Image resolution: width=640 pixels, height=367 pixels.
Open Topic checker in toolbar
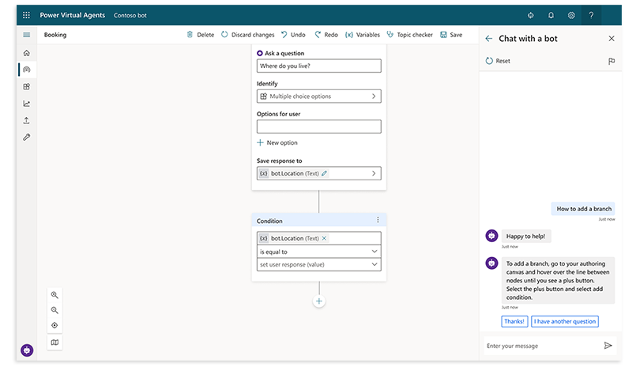409,35
